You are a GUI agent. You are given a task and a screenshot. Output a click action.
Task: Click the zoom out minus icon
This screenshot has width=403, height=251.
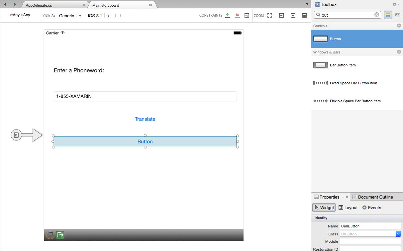click(281, 16)
